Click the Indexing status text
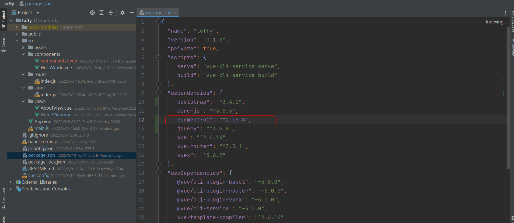The height and width of the screenshot is (223, 514). 496,22
